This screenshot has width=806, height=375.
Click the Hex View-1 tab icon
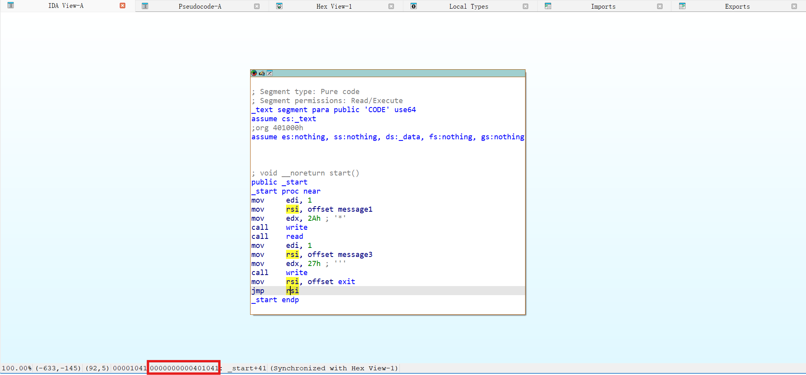pyautogui.click(x=279, y=6)
